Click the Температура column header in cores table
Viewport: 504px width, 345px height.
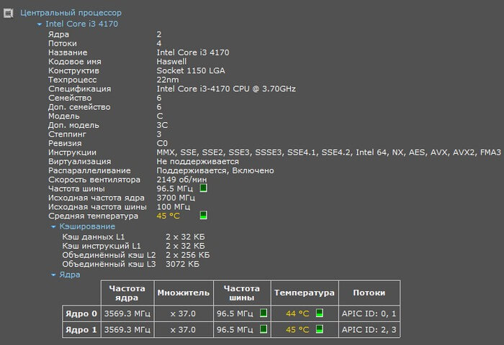[304, 293]
